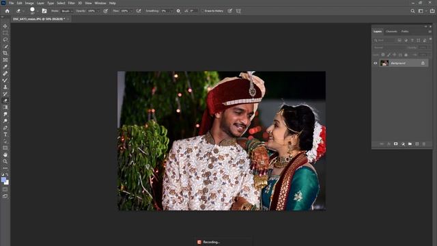The height and width of the screenshot is (246, 437).
Task: Open the Edit Toolbar three-dots menu
Action: tap(5, 168)
